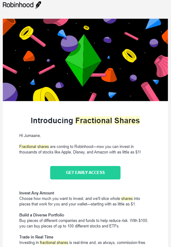This screenshot has height=247, width=171.
Task: Click the highlighted word Fractional in the headline
Action: [94, 121]
